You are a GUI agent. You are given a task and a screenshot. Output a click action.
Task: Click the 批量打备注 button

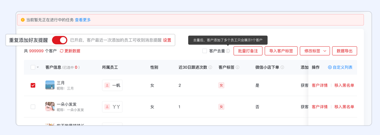coord(248,51)
